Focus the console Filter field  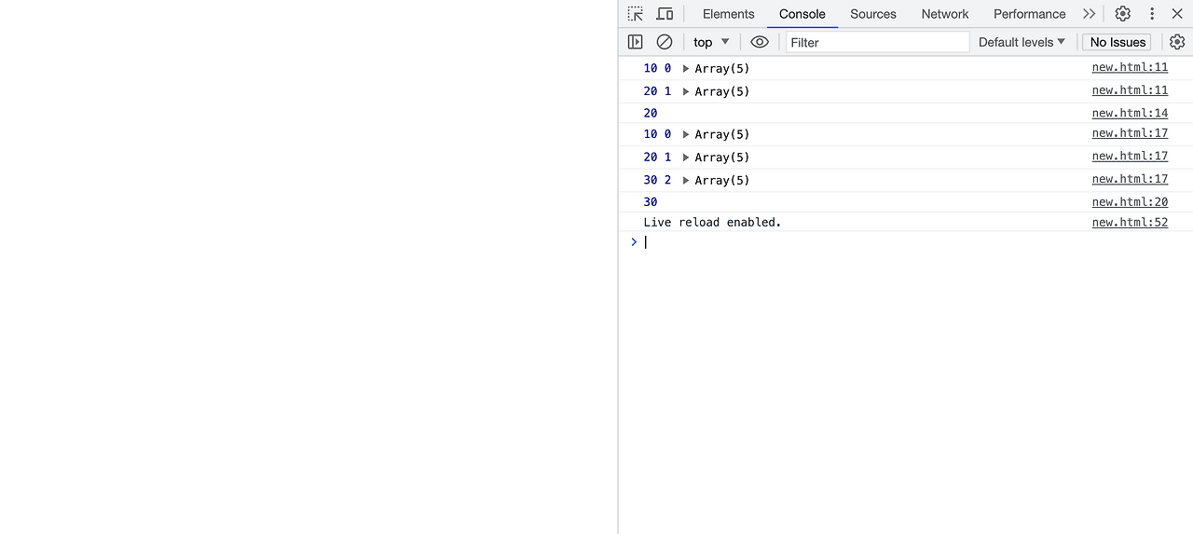pos(878,42)
